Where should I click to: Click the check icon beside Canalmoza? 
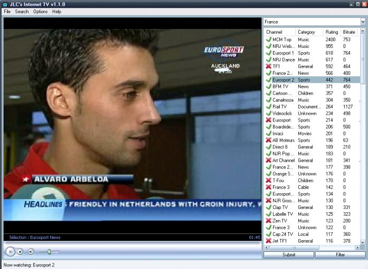pos(269,100)
